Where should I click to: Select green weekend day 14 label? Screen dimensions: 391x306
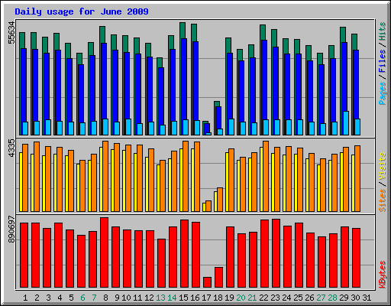[172, 298]
